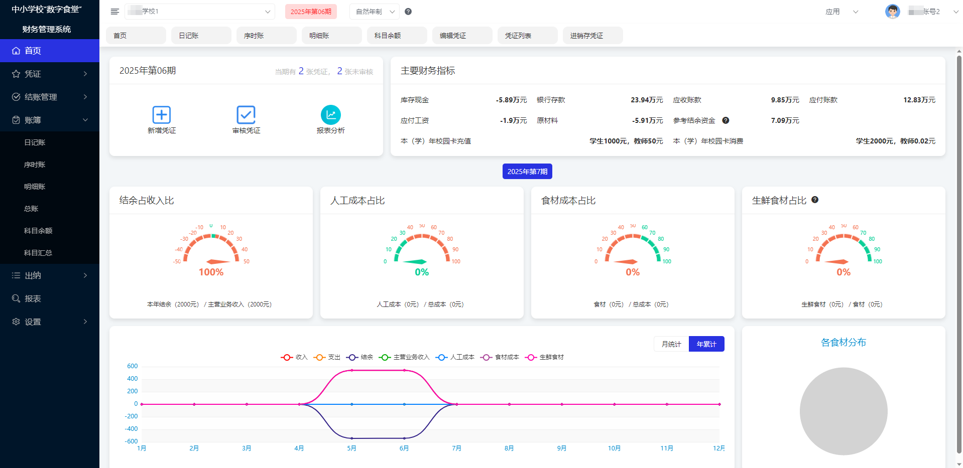The height and width of the screenshot is (468, 963).
Task: Open 报表分析 via its chart icon
Action: coord(330,114)
